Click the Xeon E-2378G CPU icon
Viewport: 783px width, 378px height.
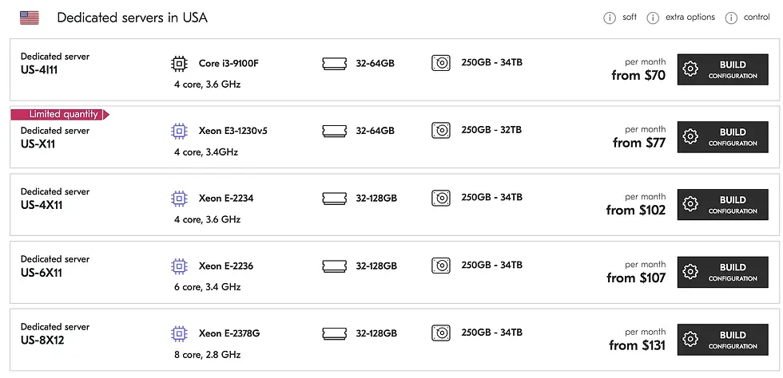tap(179, 333)
